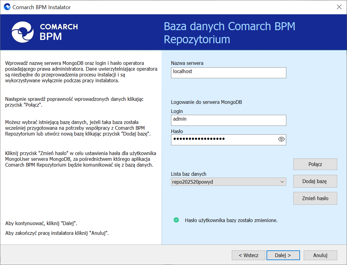
Task: Click the 'Aby kontynuować, kliknij "Dalej".' text
Action: pyautogui.click(x=41, y=223)
